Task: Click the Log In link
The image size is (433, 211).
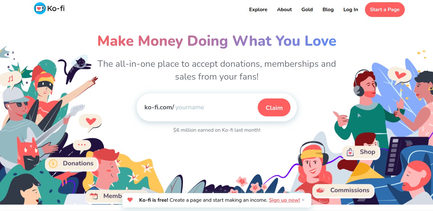Action: 351,10
